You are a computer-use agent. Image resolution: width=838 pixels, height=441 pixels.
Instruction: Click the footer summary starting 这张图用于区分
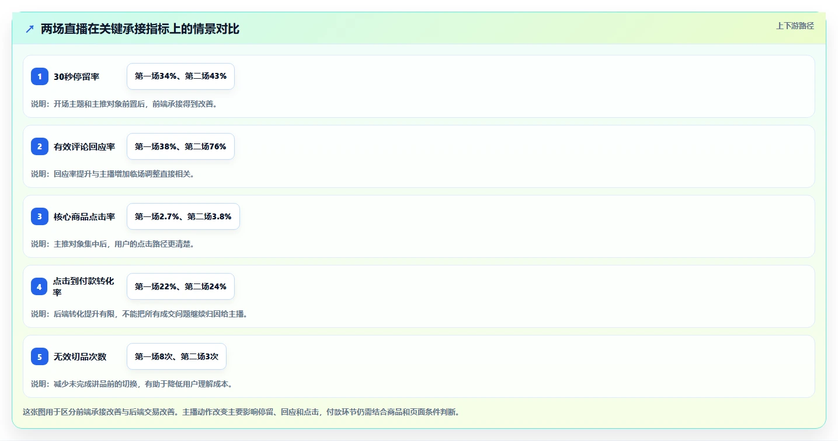(x=241, y=412)
